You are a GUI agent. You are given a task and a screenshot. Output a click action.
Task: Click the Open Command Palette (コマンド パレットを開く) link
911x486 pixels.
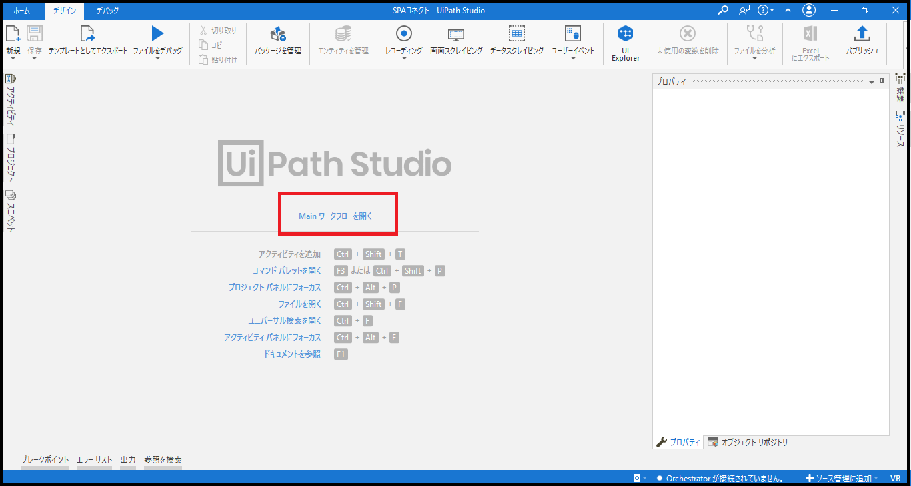click(287, 271)
